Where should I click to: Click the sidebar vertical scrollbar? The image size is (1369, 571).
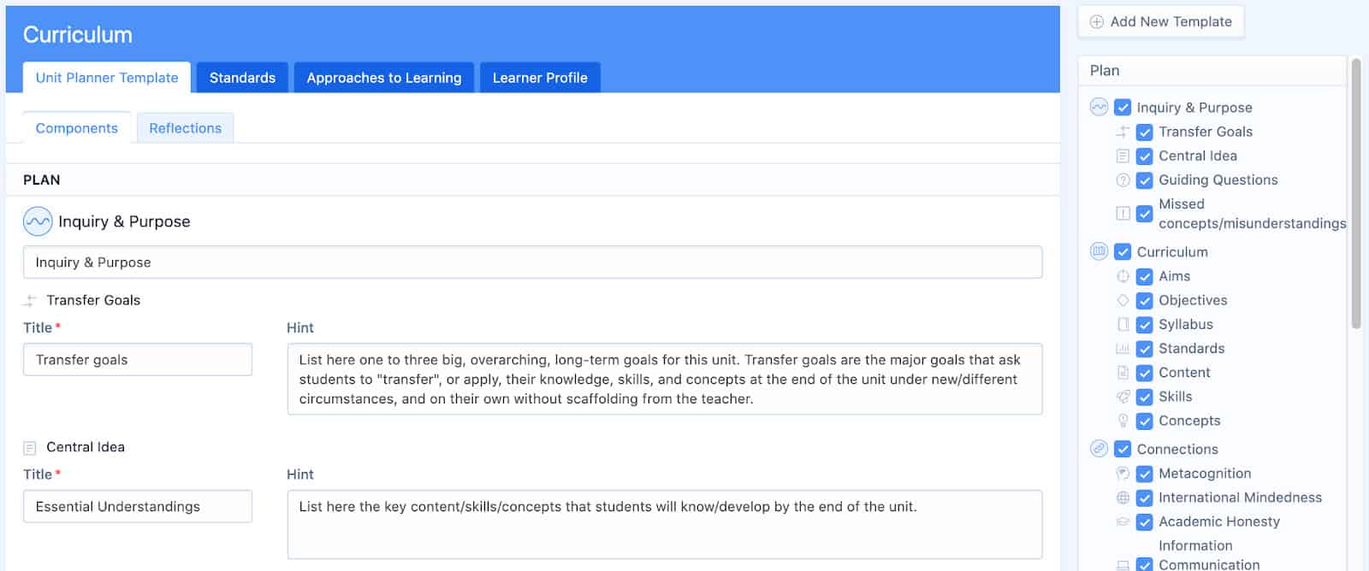tap(1355, 193)
